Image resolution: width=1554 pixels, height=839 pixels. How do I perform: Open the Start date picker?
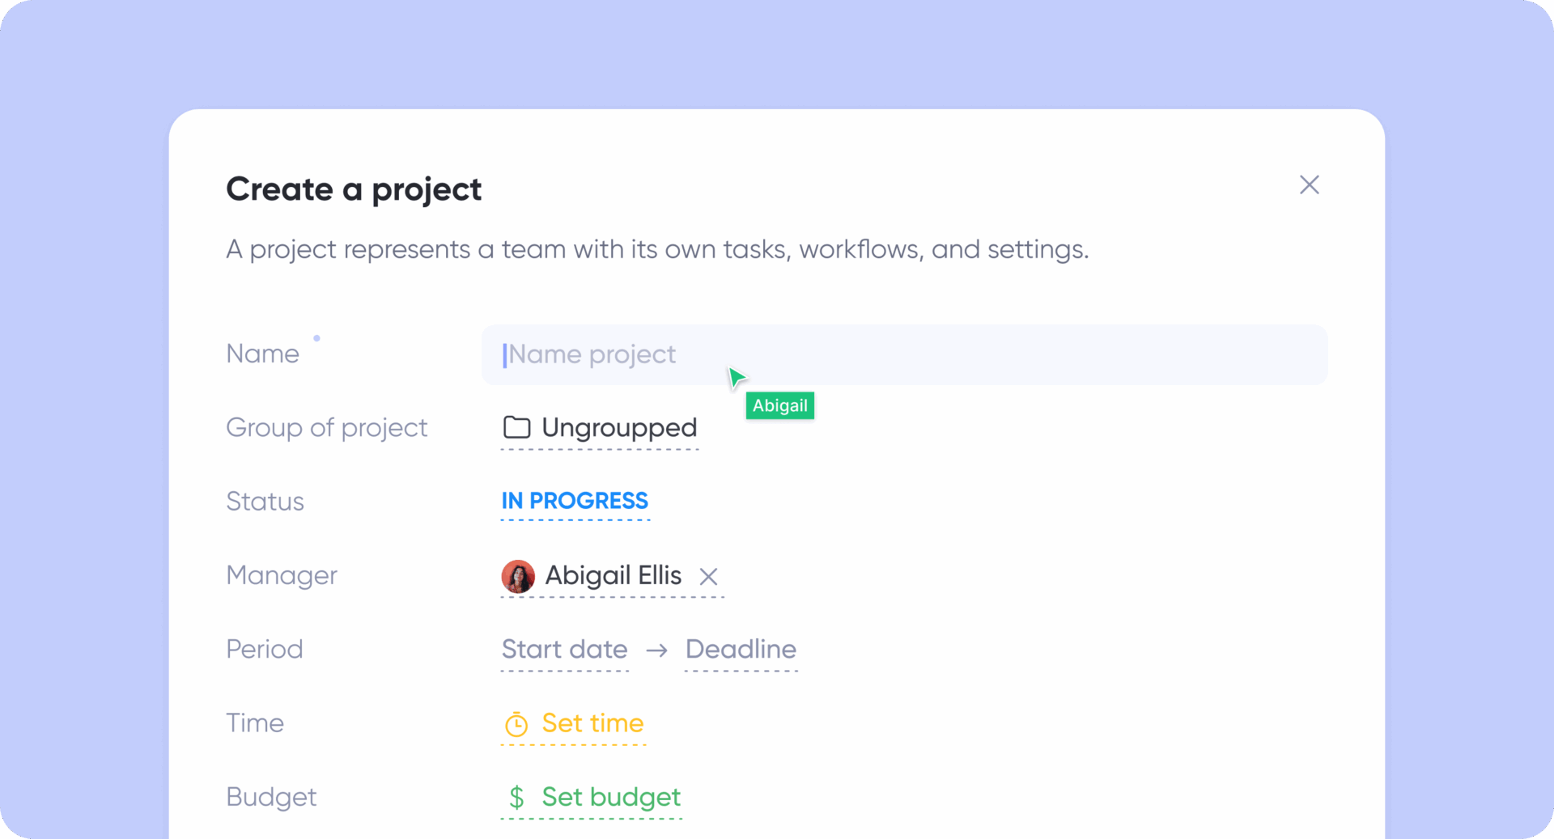[x=564, y=650]
